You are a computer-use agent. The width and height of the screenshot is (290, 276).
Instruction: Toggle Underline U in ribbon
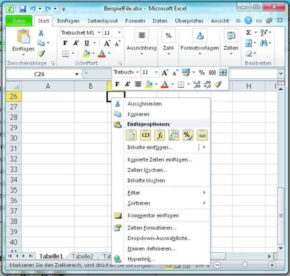tap(86, 43)
